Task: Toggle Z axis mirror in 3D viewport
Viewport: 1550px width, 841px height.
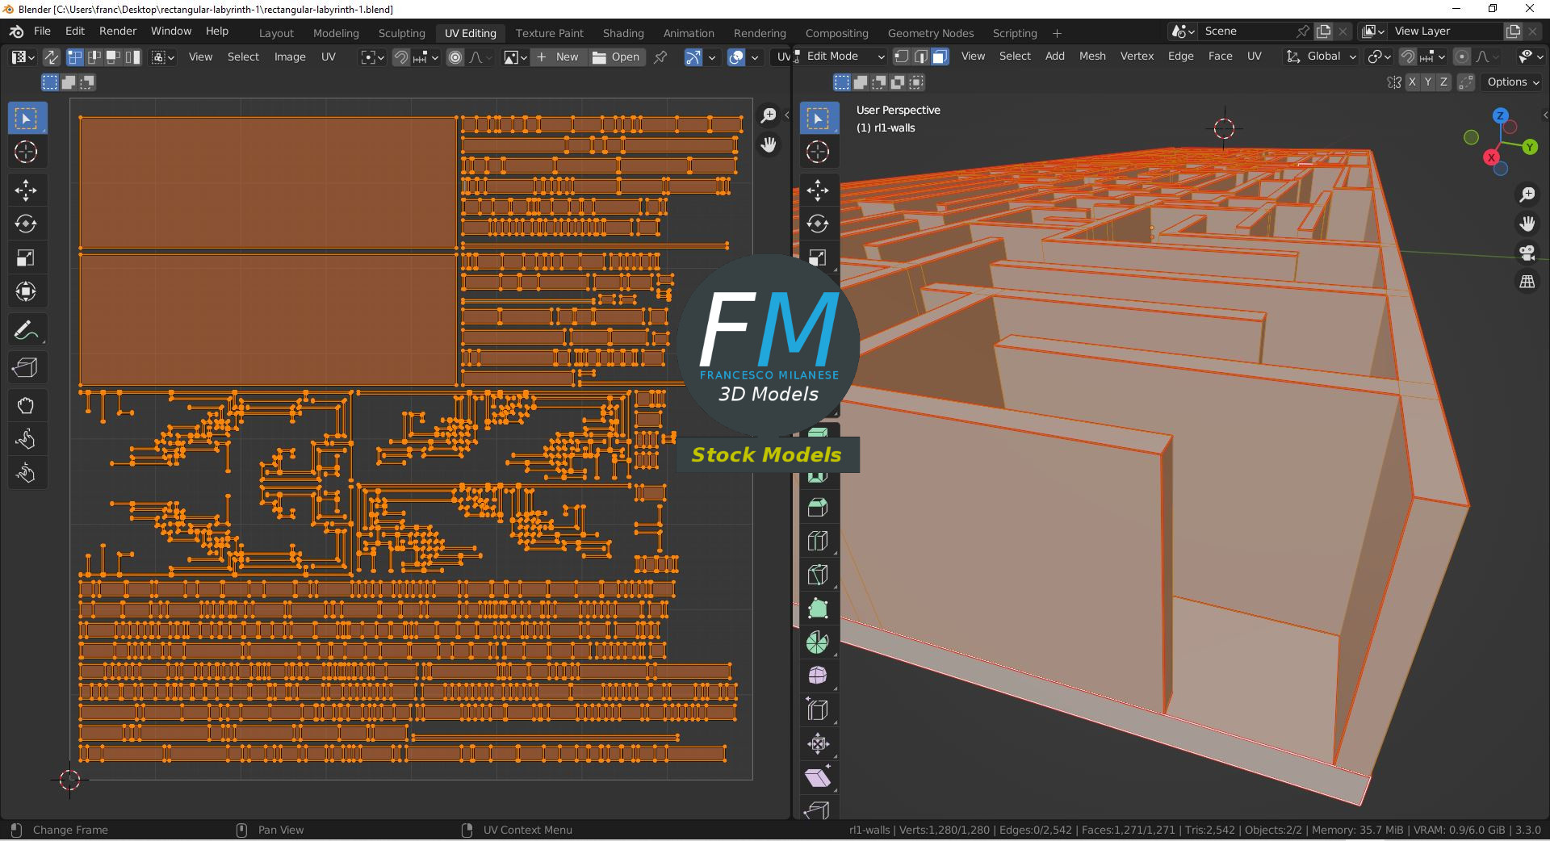Action: (x=1443, y=82)
